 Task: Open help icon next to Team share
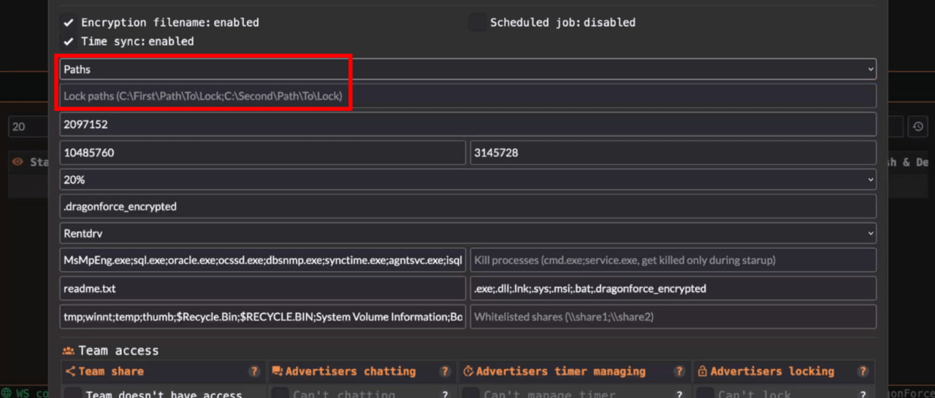click(254, 372)
